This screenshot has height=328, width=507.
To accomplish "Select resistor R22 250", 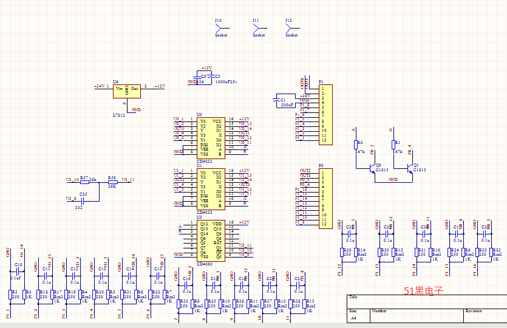I will point(150,295).
